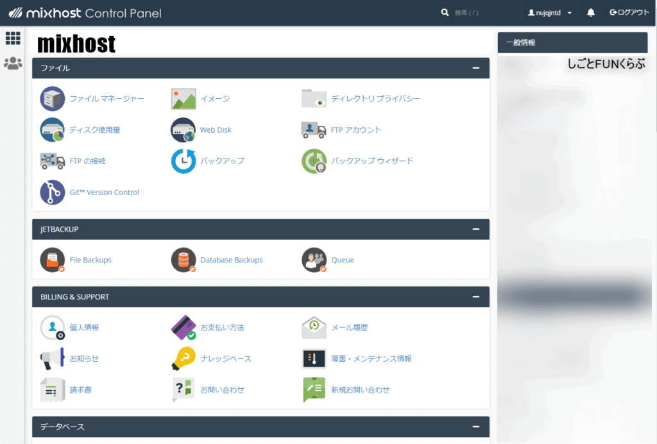The height and width of the screenshot is (444, 657).
Task: Open the File Backups icon
Action: tap(53, 260)
